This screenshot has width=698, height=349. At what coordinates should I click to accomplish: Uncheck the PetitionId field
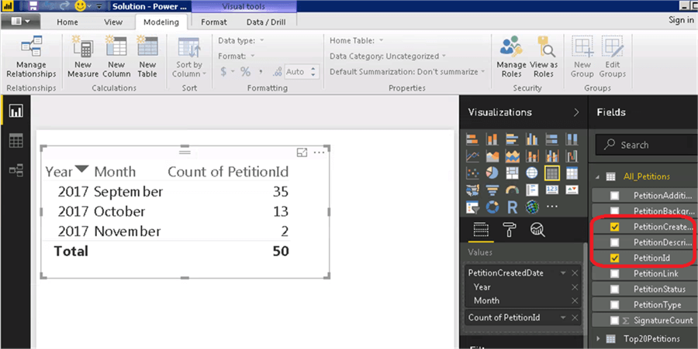tap(614, 258)
